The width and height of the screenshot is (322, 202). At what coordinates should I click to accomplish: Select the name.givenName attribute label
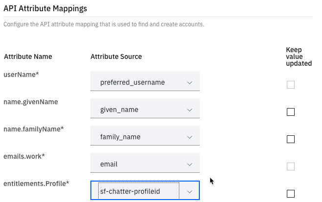click(31, 102)
